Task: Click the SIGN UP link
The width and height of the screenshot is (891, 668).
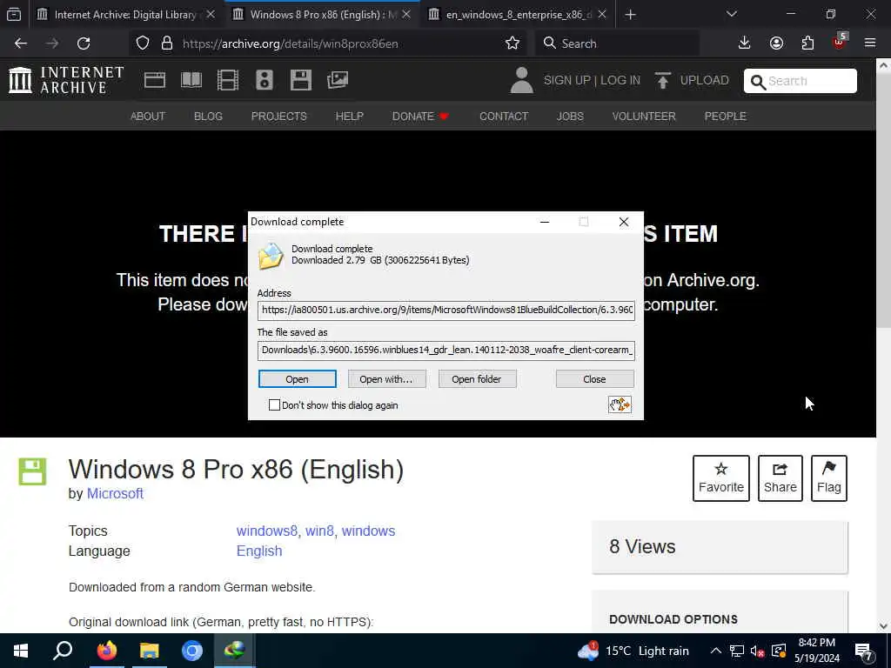Action: tap(567, 81)
